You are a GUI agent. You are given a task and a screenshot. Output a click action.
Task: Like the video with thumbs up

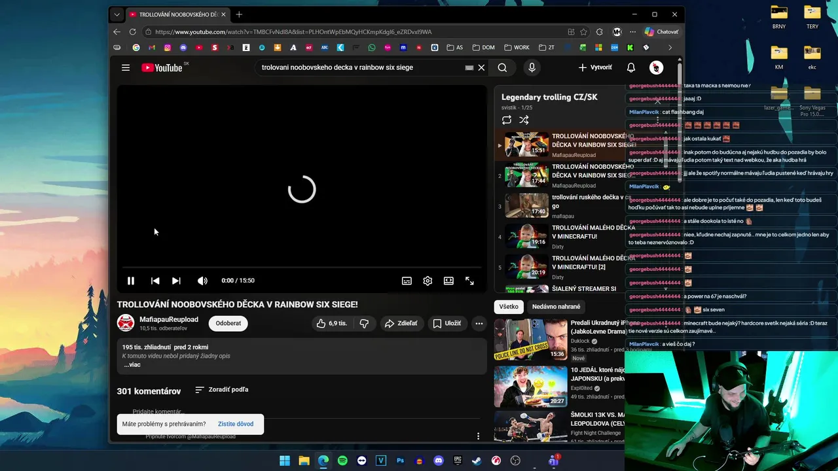point(332,323)
